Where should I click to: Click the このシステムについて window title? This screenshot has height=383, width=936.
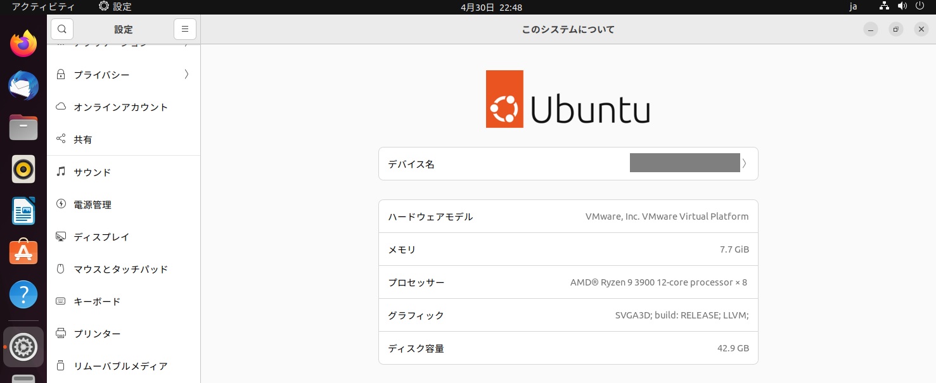[568, 29]
